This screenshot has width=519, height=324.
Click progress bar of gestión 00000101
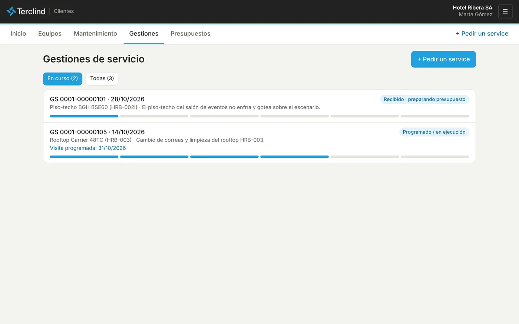(259, 116)
